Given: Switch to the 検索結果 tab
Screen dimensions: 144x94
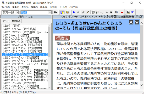Looking at the screenshot, I should click(16, 21).
